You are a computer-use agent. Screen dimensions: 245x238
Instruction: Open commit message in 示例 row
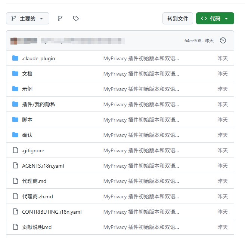141,89
